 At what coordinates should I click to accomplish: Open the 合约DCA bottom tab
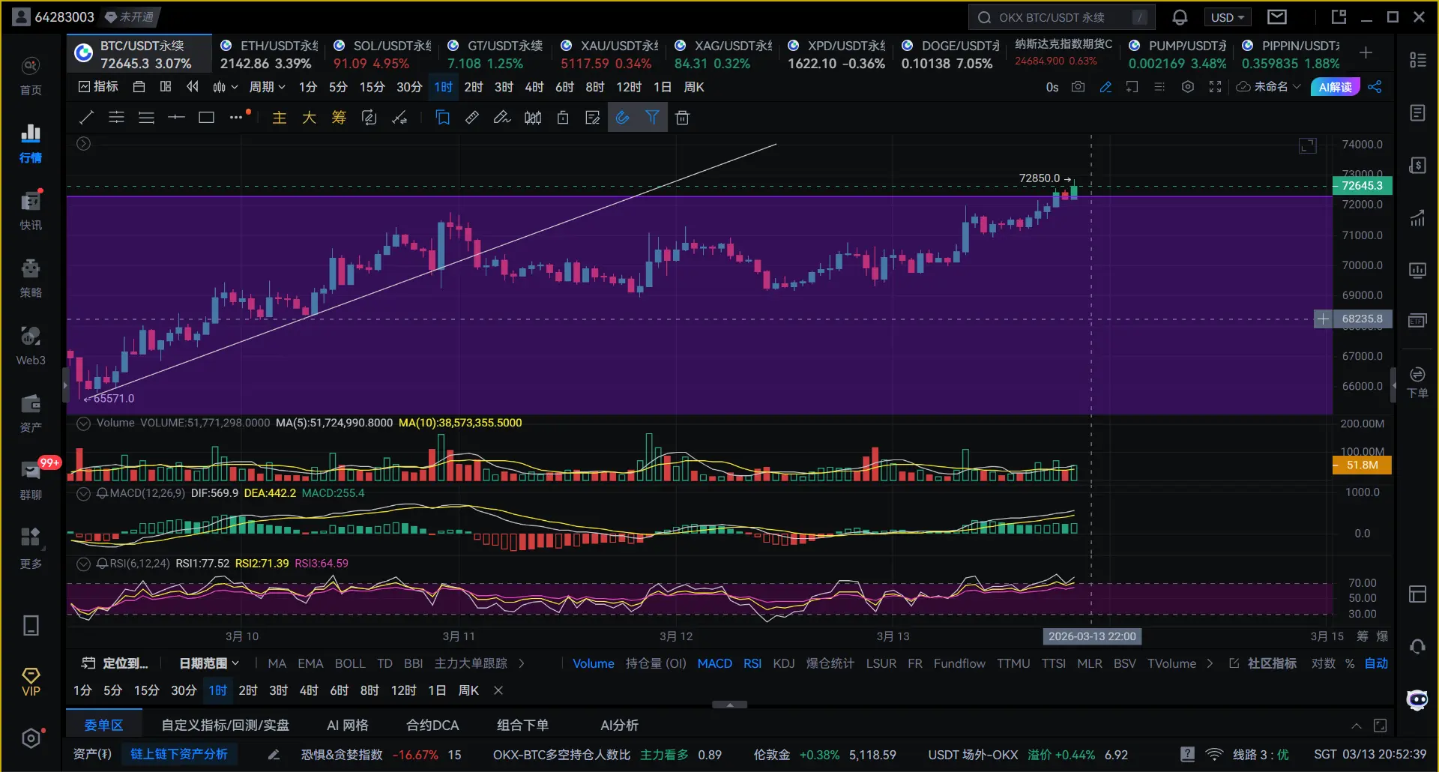pyautogui.click(x=432, y=725)
